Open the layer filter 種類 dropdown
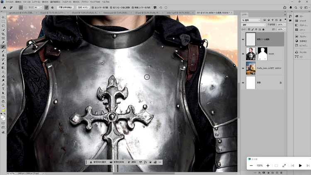The width and height of the screenshot is (311, 175). pyautogui.click(x=255, y=20)
